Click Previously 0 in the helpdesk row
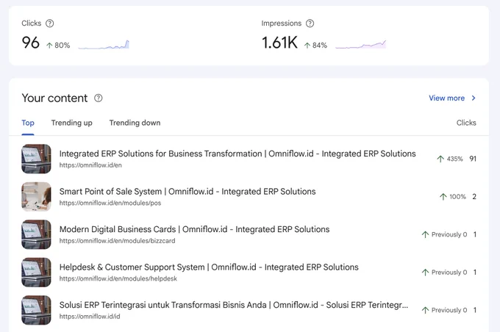Screen dimensions: 500x332 pos(444,273)
